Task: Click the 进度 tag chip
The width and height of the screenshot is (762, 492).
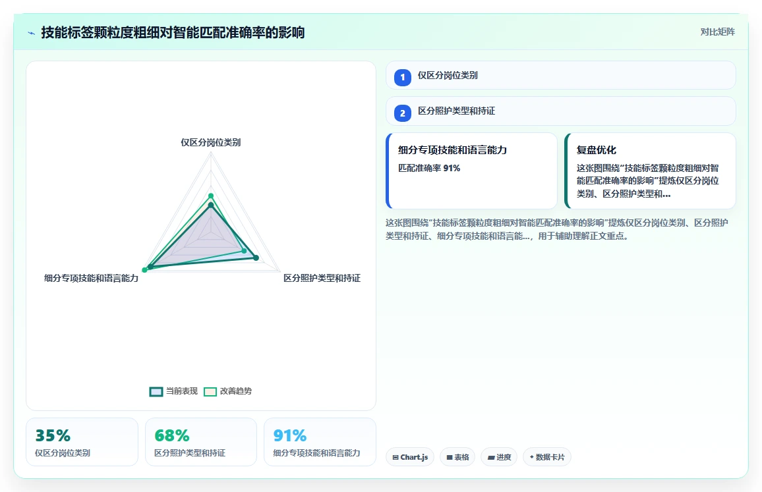Action: 499,457
